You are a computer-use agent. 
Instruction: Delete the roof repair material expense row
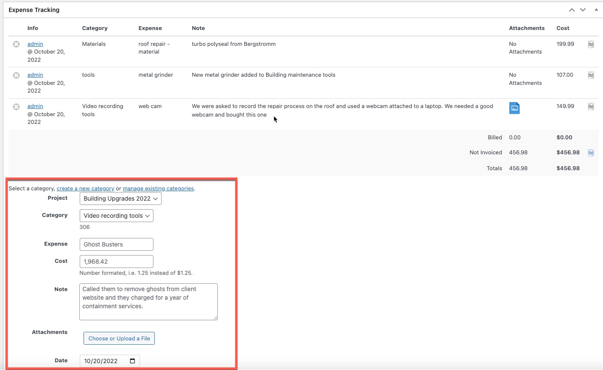16,44
